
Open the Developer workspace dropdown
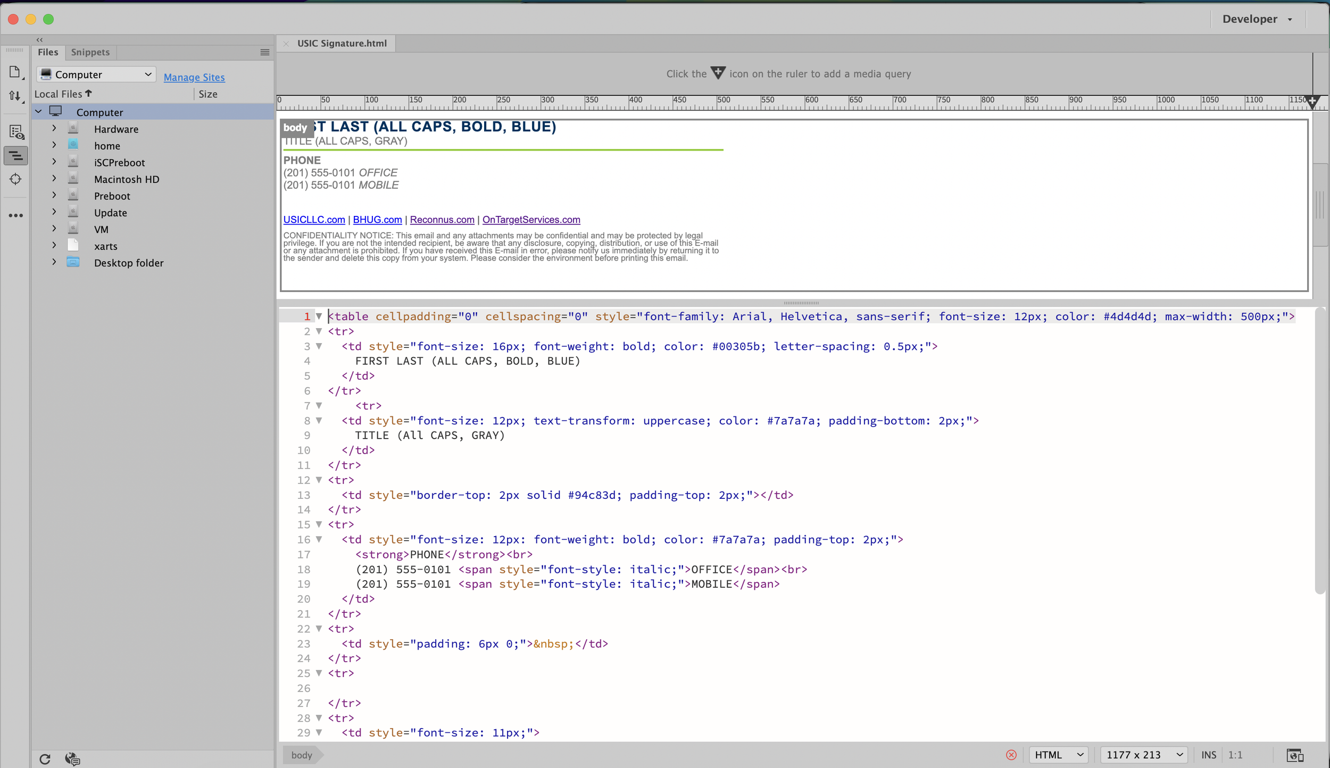[x=1257, y=19]
